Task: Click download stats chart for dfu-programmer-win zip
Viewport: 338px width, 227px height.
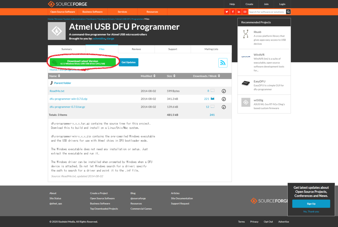Action: [x=212, y=99]
